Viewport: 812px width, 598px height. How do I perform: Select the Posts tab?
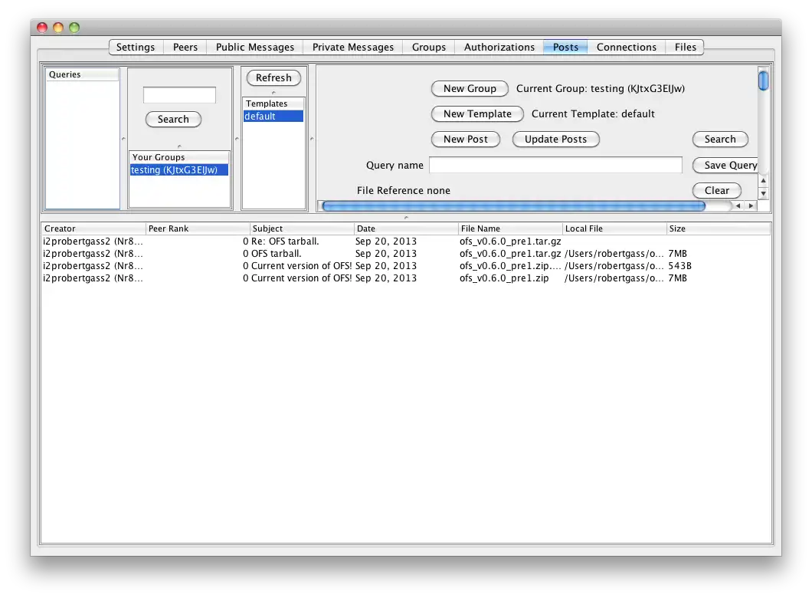point(565,48)
